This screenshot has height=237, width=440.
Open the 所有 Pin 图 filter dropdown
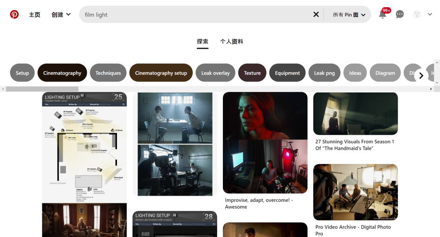point(349,15)
